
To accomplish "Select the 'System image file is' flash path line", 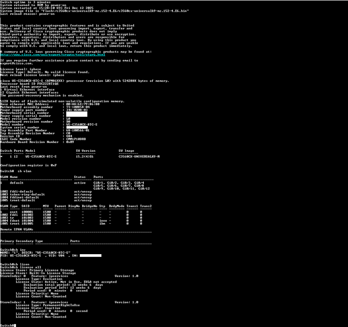I will tap(94, 11).
